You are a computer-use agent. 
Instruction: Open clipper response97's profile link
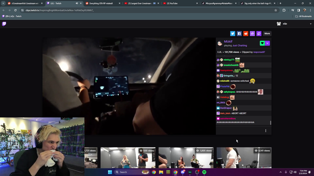click(x=259, y=52)
